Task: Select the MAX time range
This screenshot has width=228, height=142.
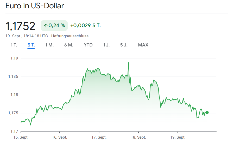Action: pyautogui.click(x=143, y=45)
